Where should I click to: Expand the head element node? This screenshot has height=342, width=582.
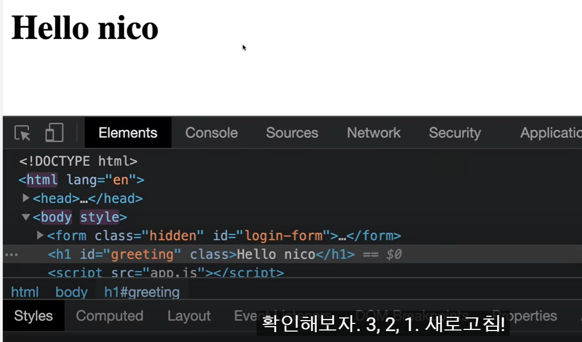[x=26, y=198]
